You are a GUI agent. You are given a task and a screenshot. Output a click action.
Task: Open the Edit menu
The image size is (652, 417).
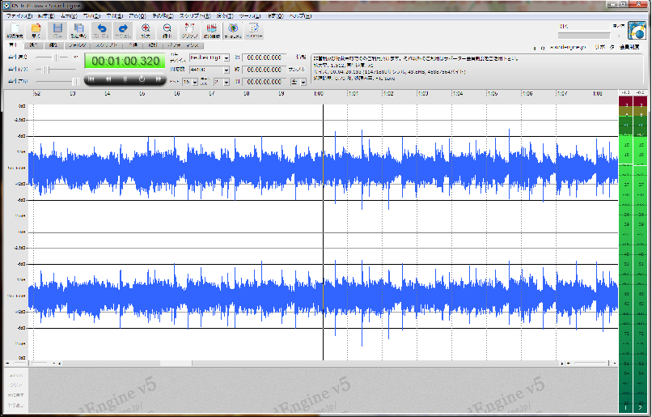pos(46,16)
